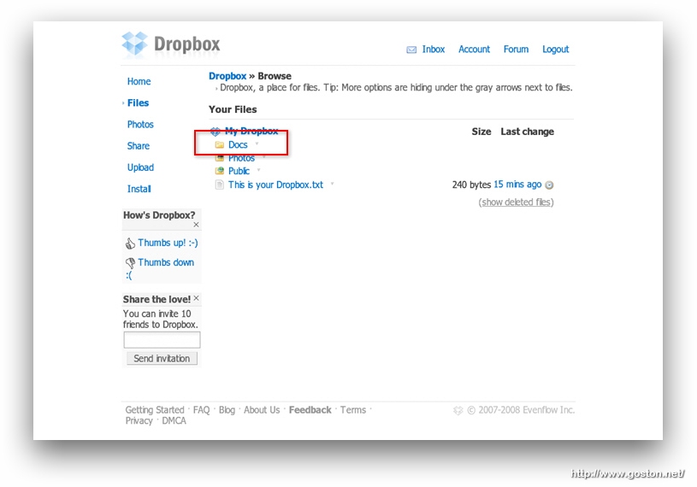Viewport: 697px width, 487px height.
Task: Open the gray arrow menu next to Photos folder
Action: coord(264,156)
